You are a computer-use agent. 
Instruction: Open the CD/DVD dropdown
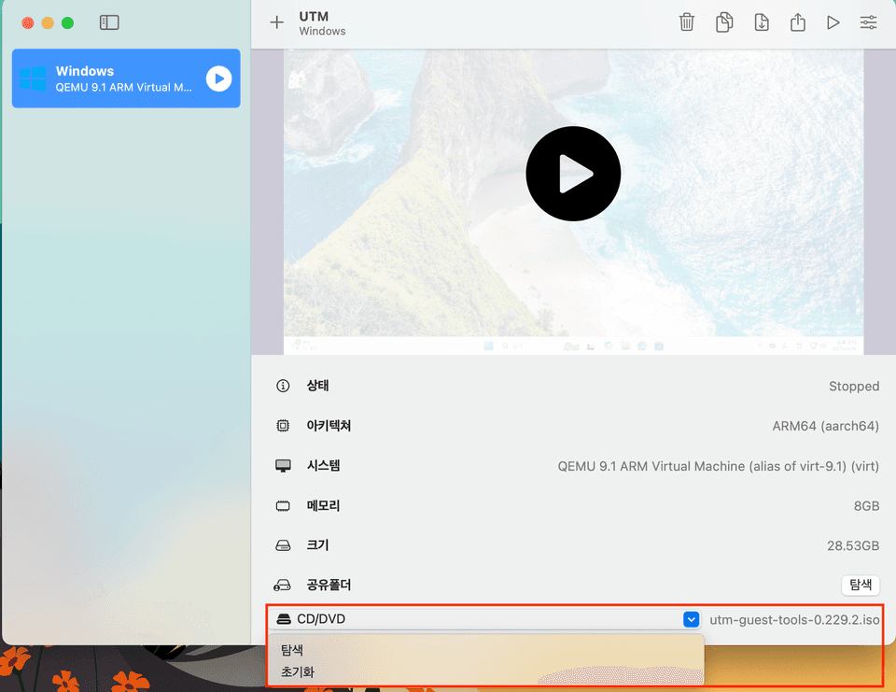click(485, 619)
